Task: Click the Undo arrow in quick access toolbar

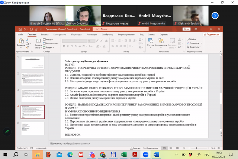Action: point(25,29)
